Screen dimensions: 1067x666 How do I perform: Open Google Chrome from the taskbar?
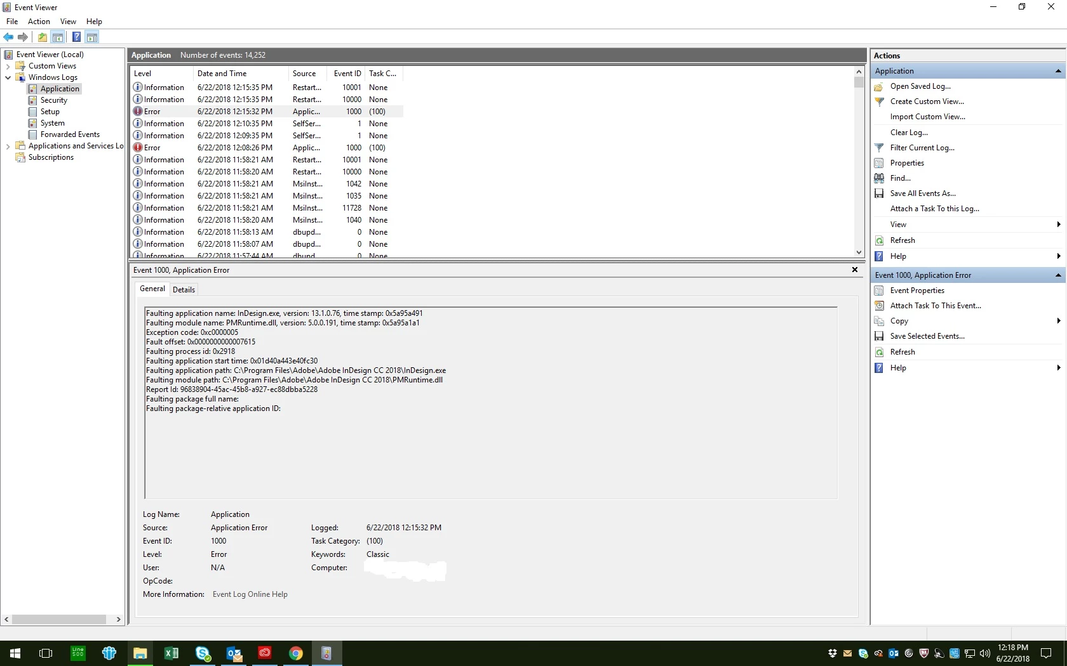point(296,653)
